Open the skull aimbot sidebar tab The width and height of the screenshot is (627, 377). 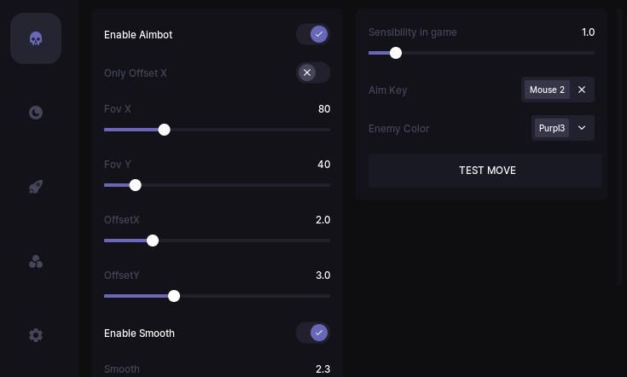click(x=36, y=38)
